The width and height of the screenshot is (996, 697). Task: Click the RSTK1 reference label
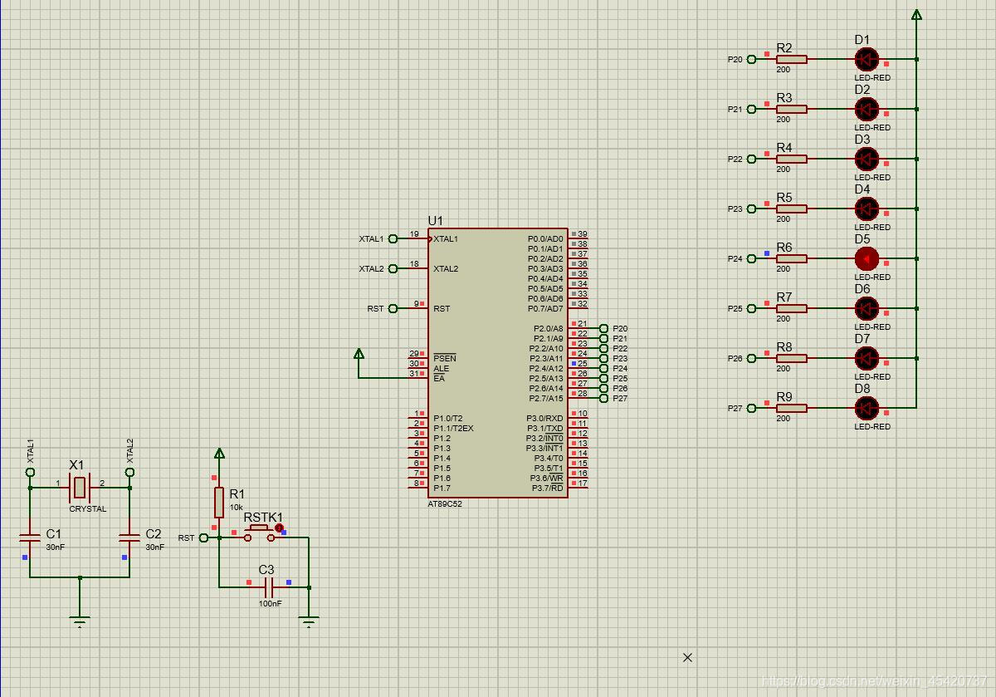263,518
